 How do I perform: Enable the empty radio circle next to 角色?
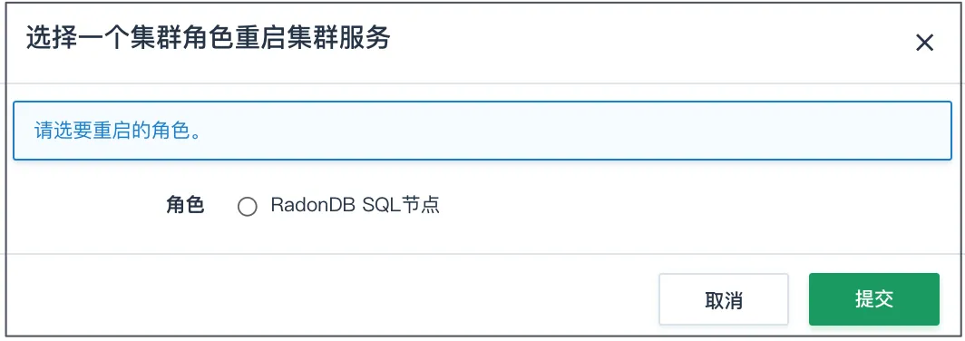247,207
